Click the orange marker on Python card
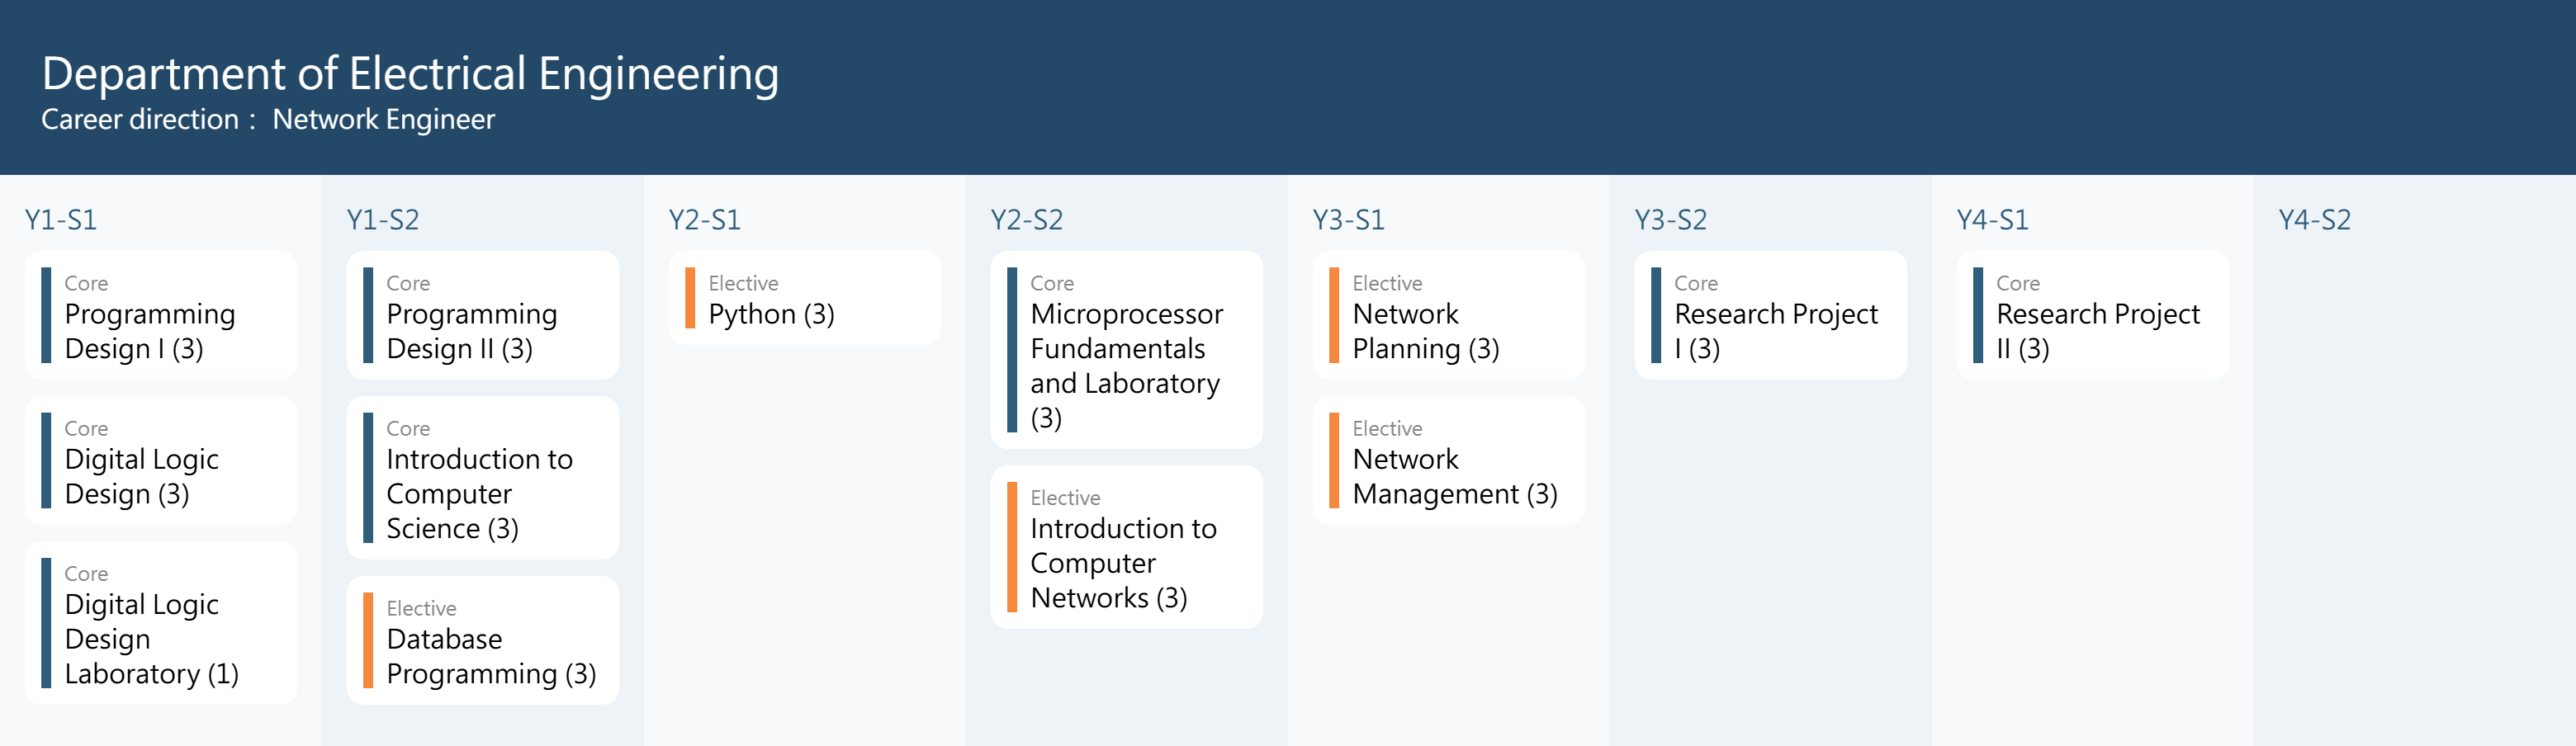The image size is (2576, 746). 690,298
